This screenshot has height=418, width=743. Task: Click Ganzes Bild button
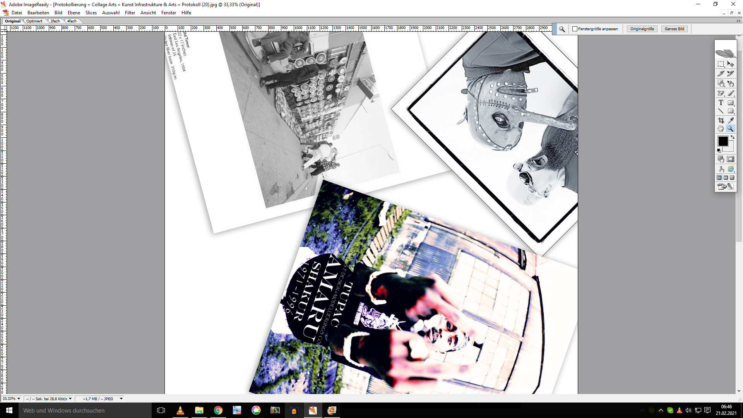[x=675, y=29]
